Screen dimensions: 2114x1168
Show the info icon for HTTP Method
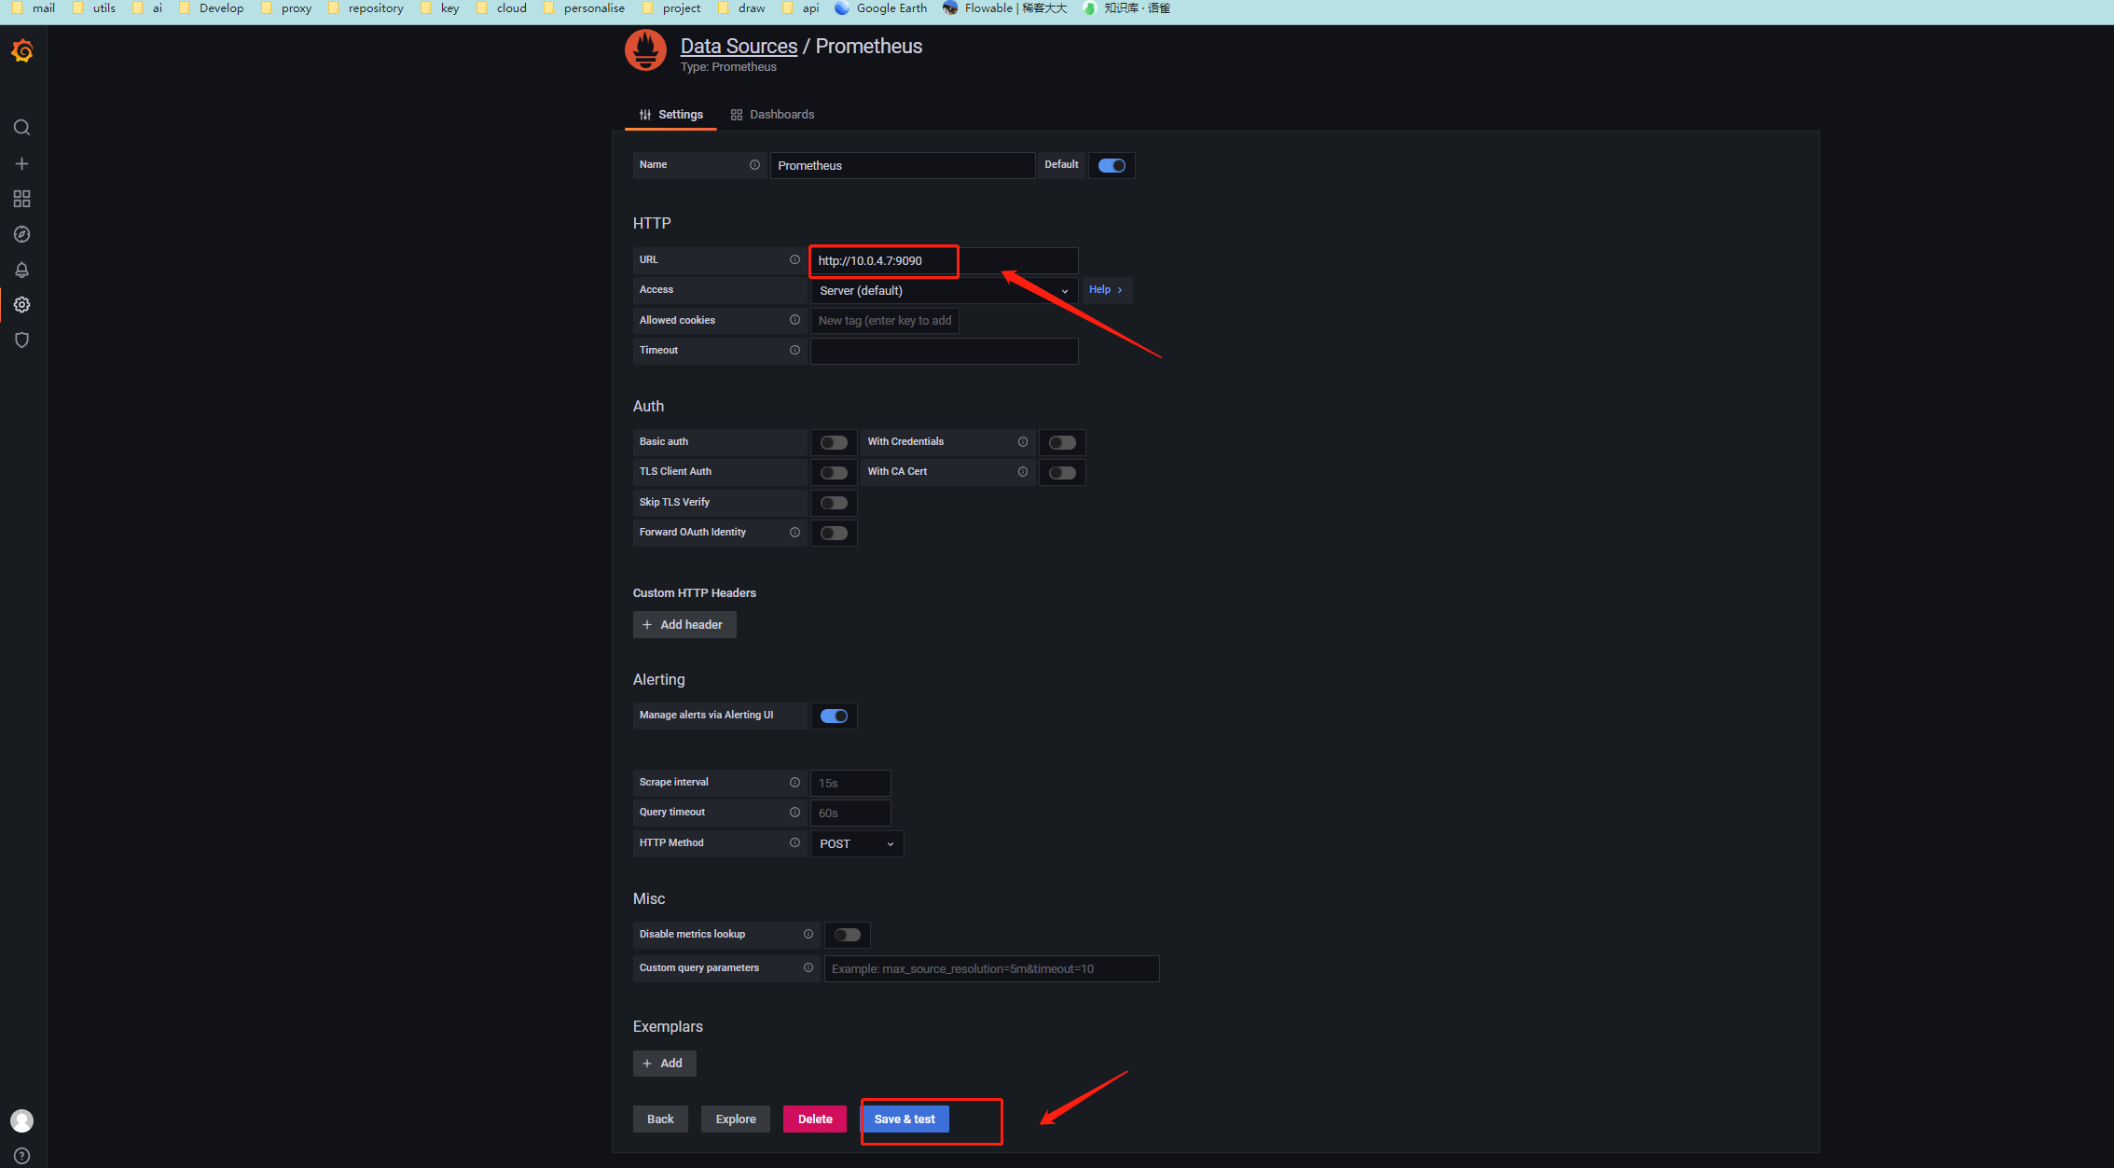click(x=794, y=843)
